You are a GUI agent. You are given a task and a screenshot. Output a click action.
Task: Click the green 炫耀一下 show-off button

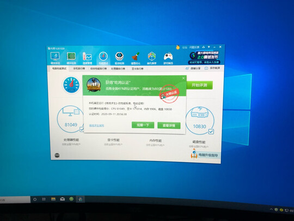pos(143,125)
